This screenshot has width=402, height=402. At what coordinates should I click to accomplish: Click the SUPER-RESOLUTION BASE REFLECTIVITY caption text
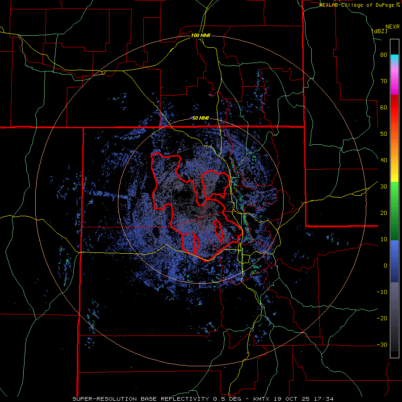click(x=141, y=399)
